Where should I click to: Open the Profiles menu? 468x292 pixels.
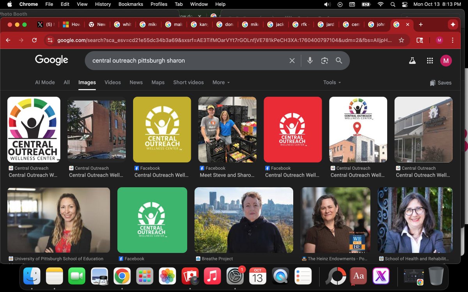[159, 4]
